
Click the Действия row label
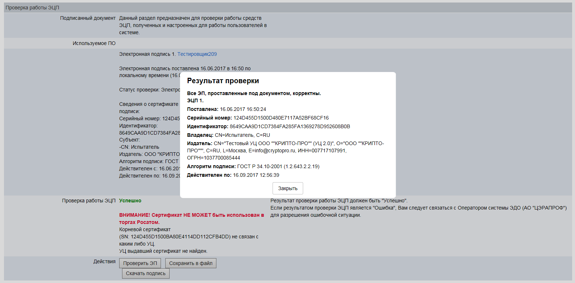click(x=104, y=261)
